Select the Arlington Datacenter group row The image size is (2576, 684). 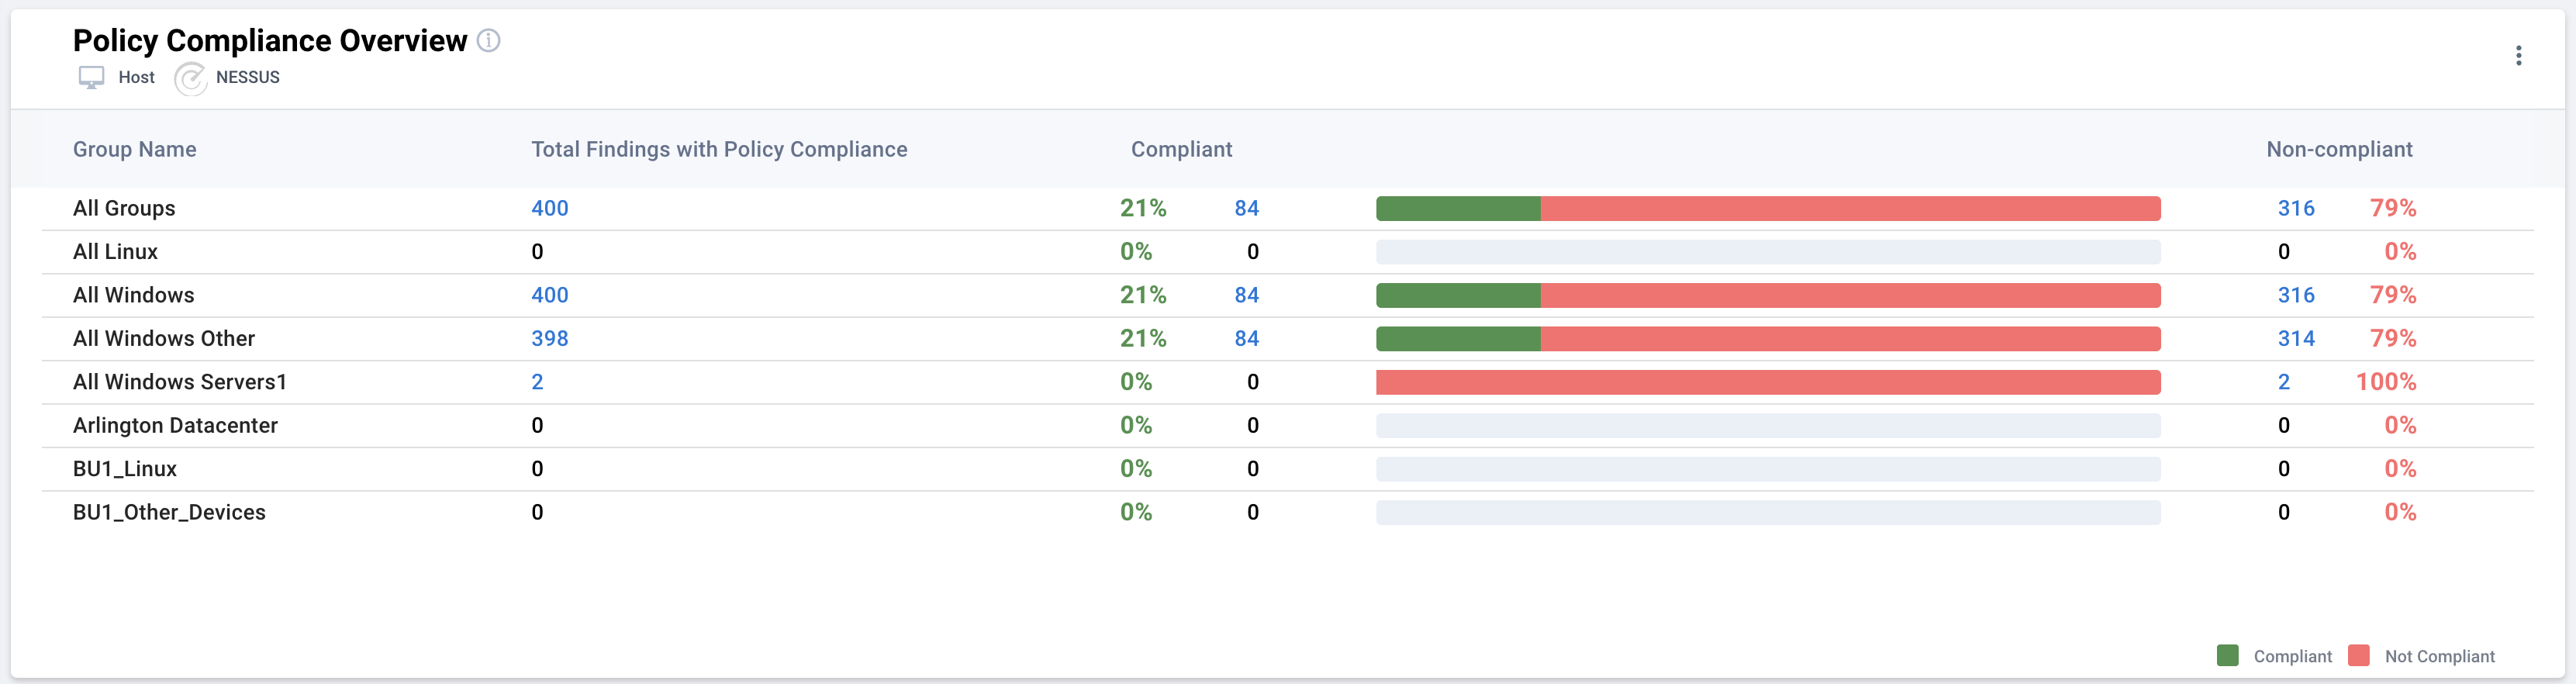(x=175, y=425)
